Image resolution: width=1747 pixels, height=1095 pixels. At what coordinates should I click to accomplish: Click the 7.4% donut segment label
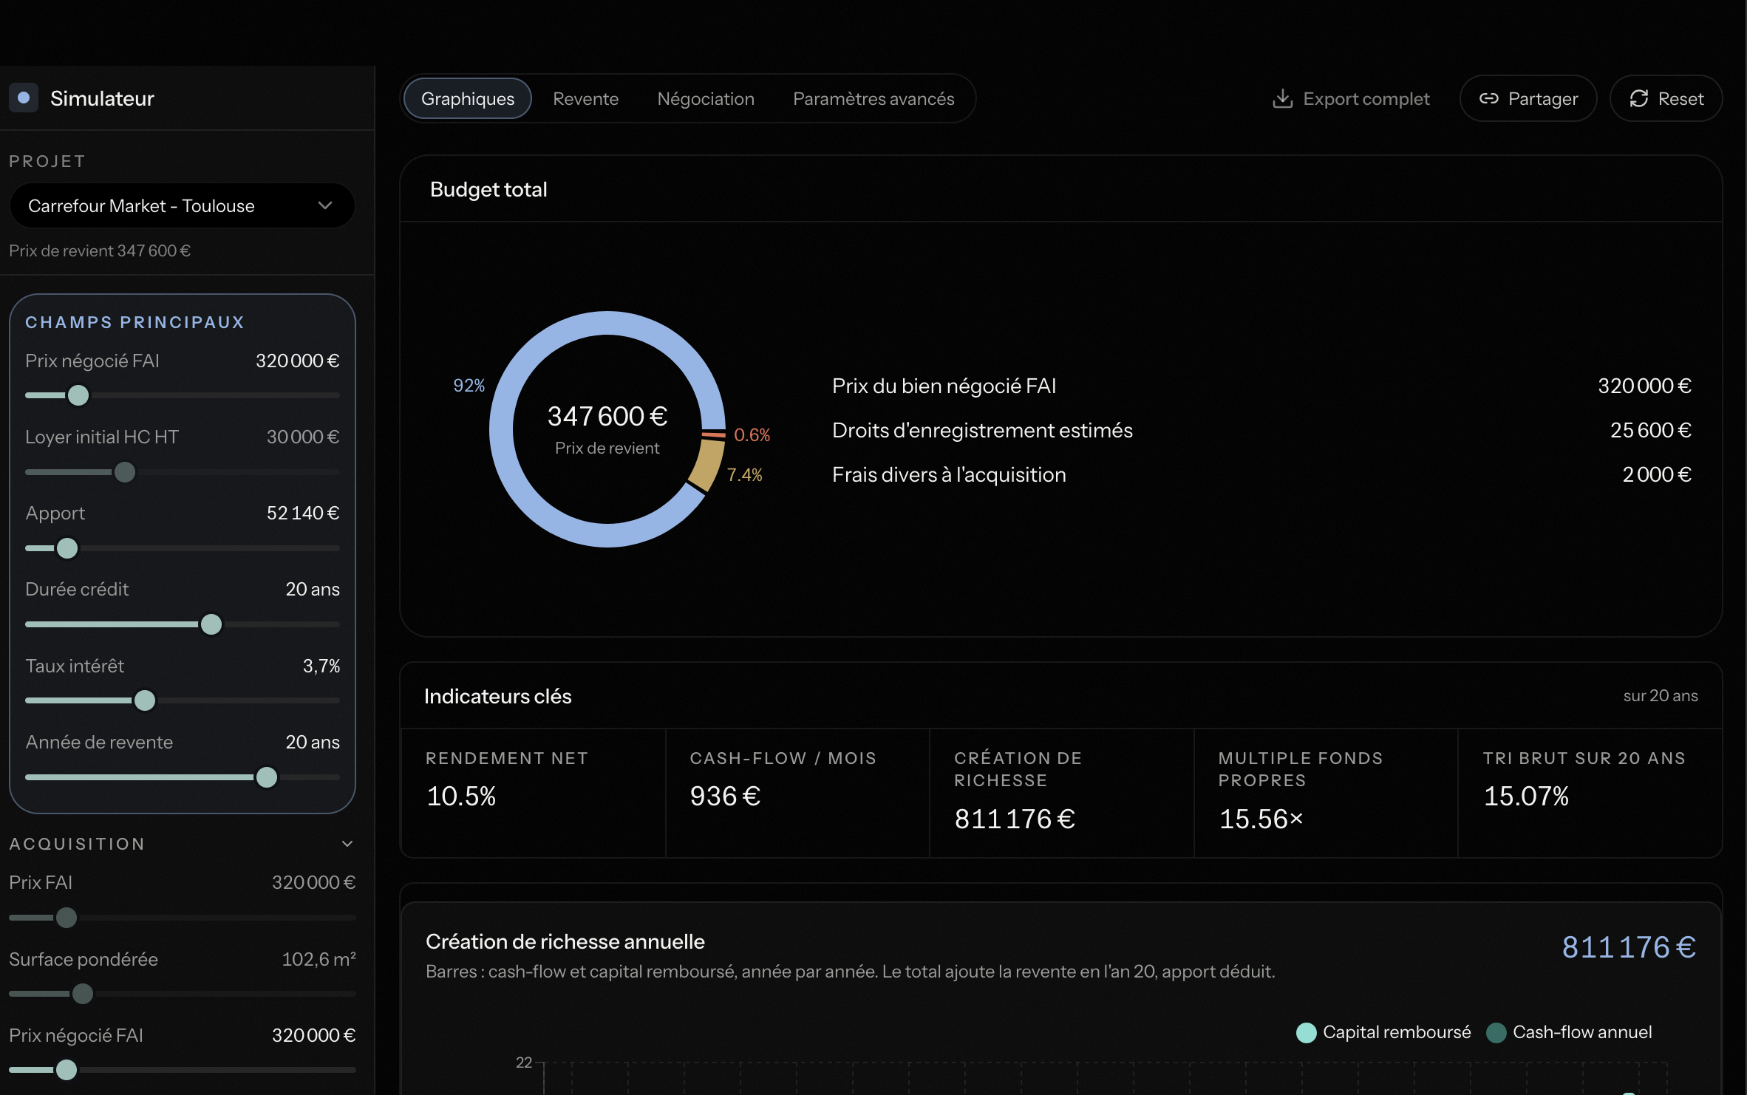[x=744, y=475]
